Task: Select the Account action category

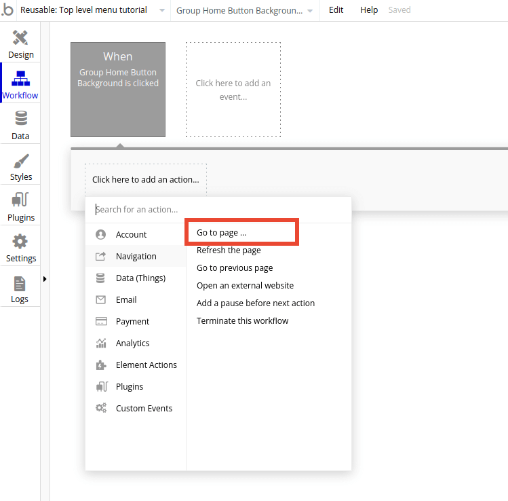Action: pos(131,234)
